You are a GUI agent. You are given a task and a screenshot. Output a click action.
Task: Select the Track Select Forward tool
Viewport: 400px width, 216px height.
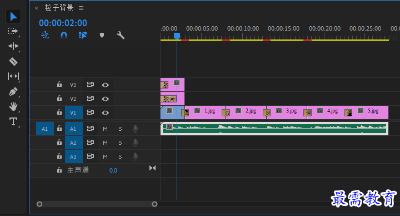[13, 31]
